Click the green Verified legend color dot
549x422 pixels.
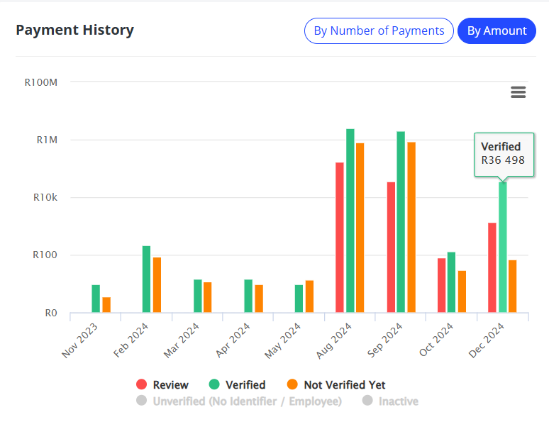[214, 385]
